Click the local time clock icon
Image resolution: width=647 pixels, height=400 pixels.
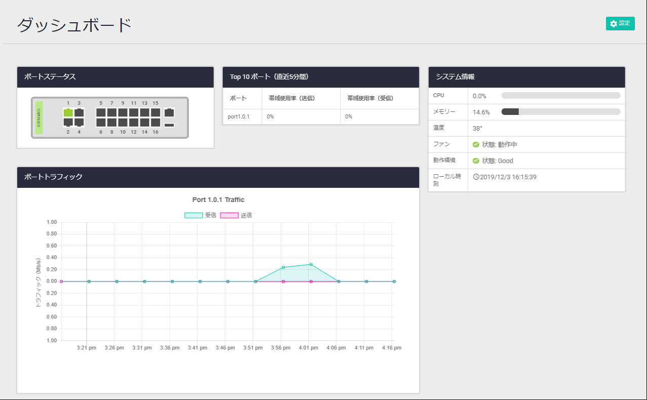pos(476,177)
